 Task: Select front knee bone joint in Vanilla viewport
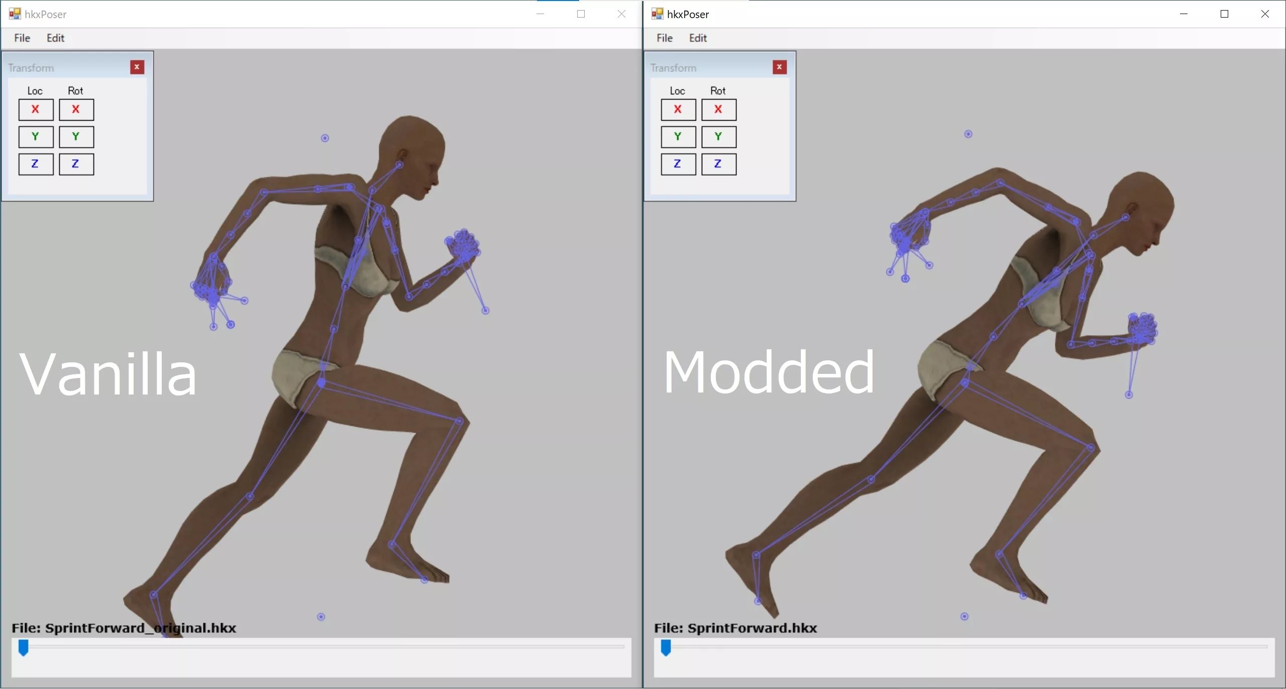(x=459, y=421)
